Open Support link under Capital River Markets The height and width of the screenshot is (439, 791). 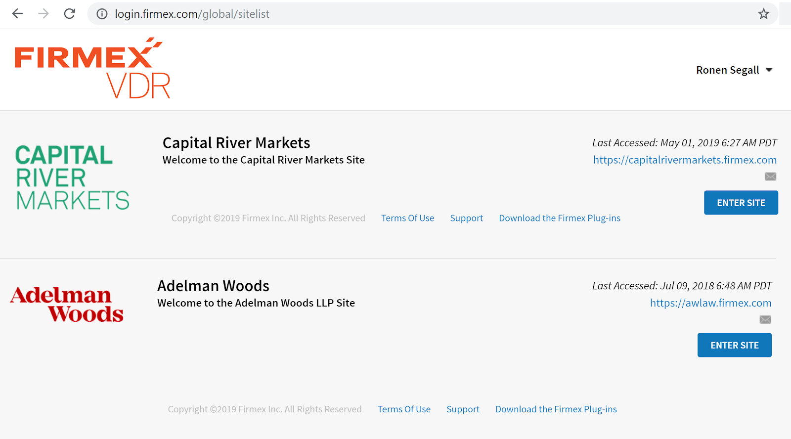466,218
